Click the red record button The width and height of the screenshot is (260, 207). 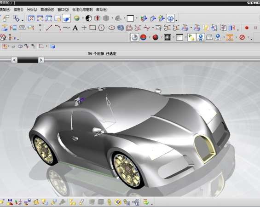(x=247, y=28)
